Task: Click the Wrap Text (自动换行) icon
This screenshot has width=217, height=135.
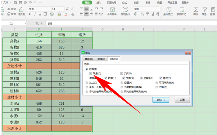Action: click(125, 9)
